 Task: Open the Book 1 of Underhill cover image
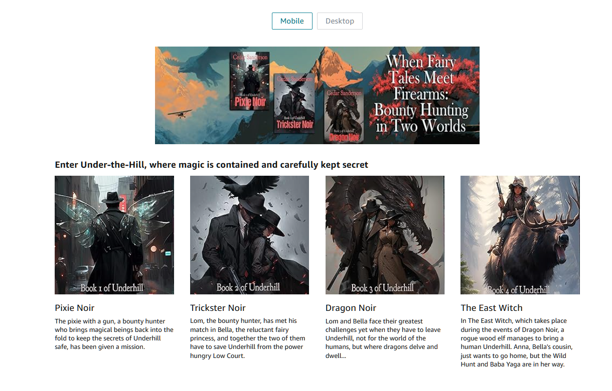pyautogui.click(x=114, y=235)
